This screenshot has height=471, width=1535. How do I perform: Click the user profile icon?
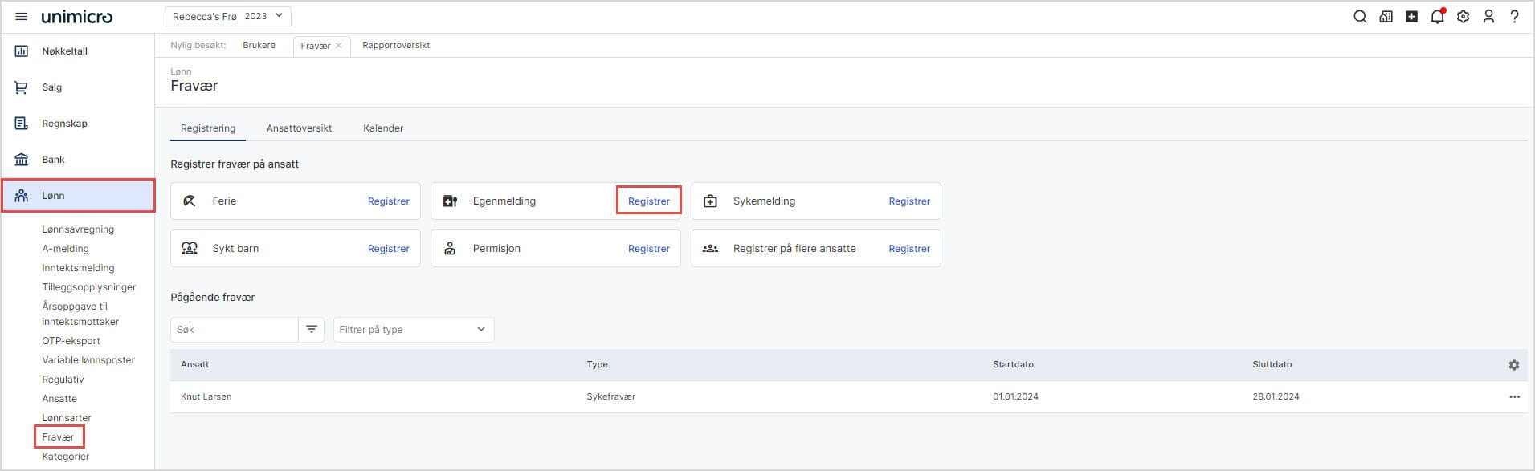click(1488, 17)
